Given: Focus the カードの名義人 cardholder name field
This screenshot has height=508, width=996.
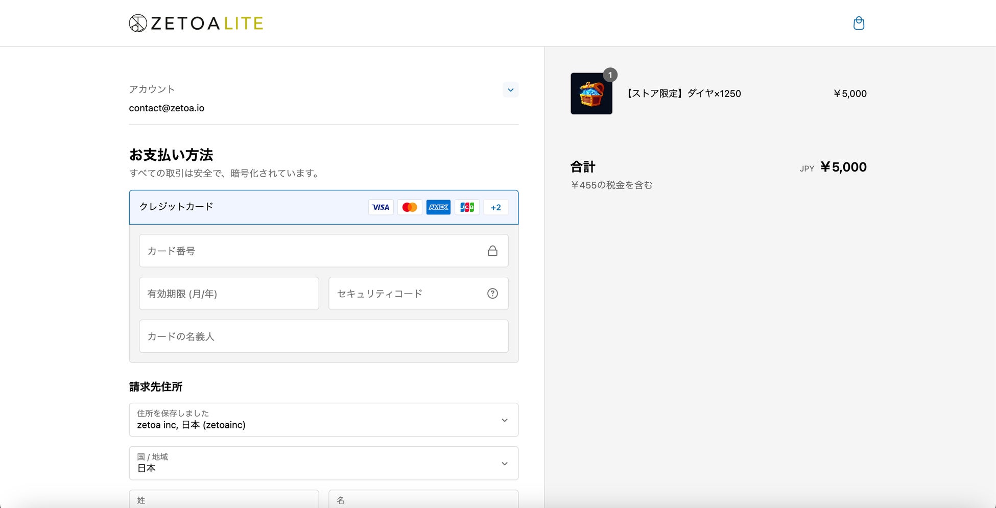Looking at the screenshot, I should [324, 336].
